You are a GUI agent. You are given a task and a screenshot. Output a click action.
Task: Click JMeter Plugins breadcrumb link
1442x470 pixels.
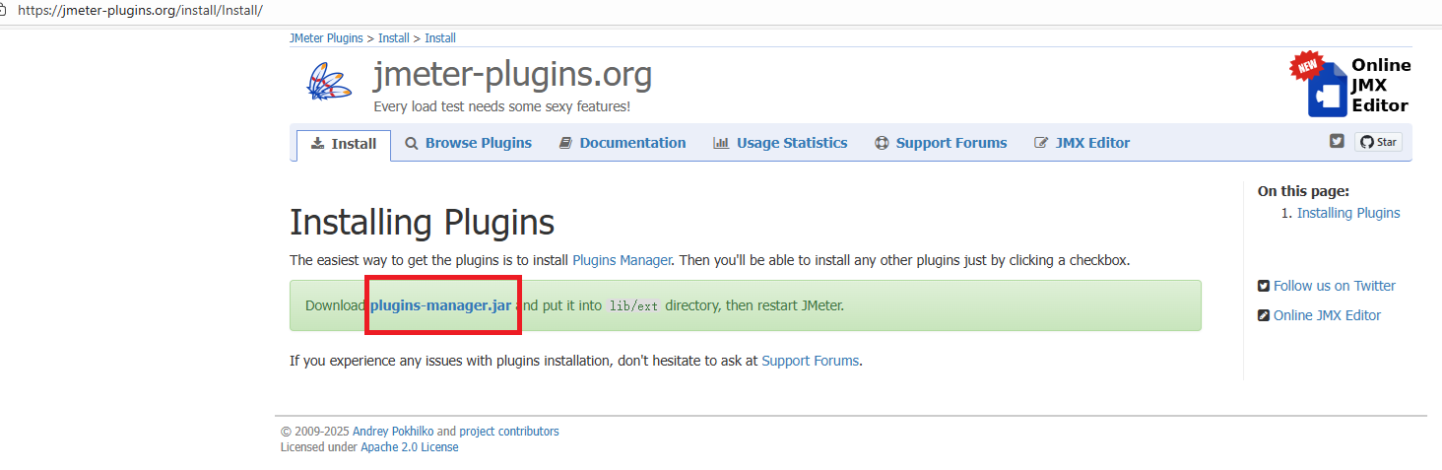click(326, 38)
